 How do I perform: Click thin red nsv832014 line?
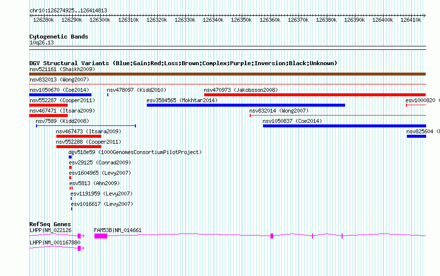(338, 115)
